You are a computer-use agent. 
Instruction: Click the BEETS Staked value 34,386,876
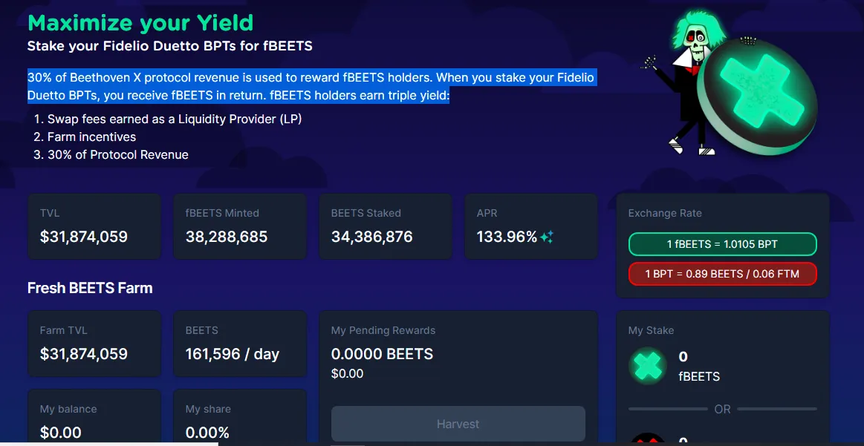(372, 237)
